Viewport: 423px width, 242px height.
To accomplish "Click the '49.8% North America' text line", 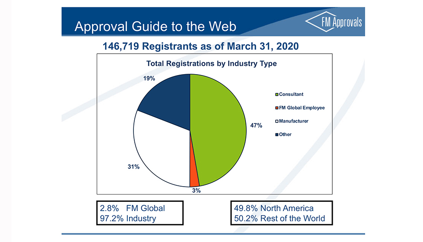I will pyautogui.click(x=273, y=208).
